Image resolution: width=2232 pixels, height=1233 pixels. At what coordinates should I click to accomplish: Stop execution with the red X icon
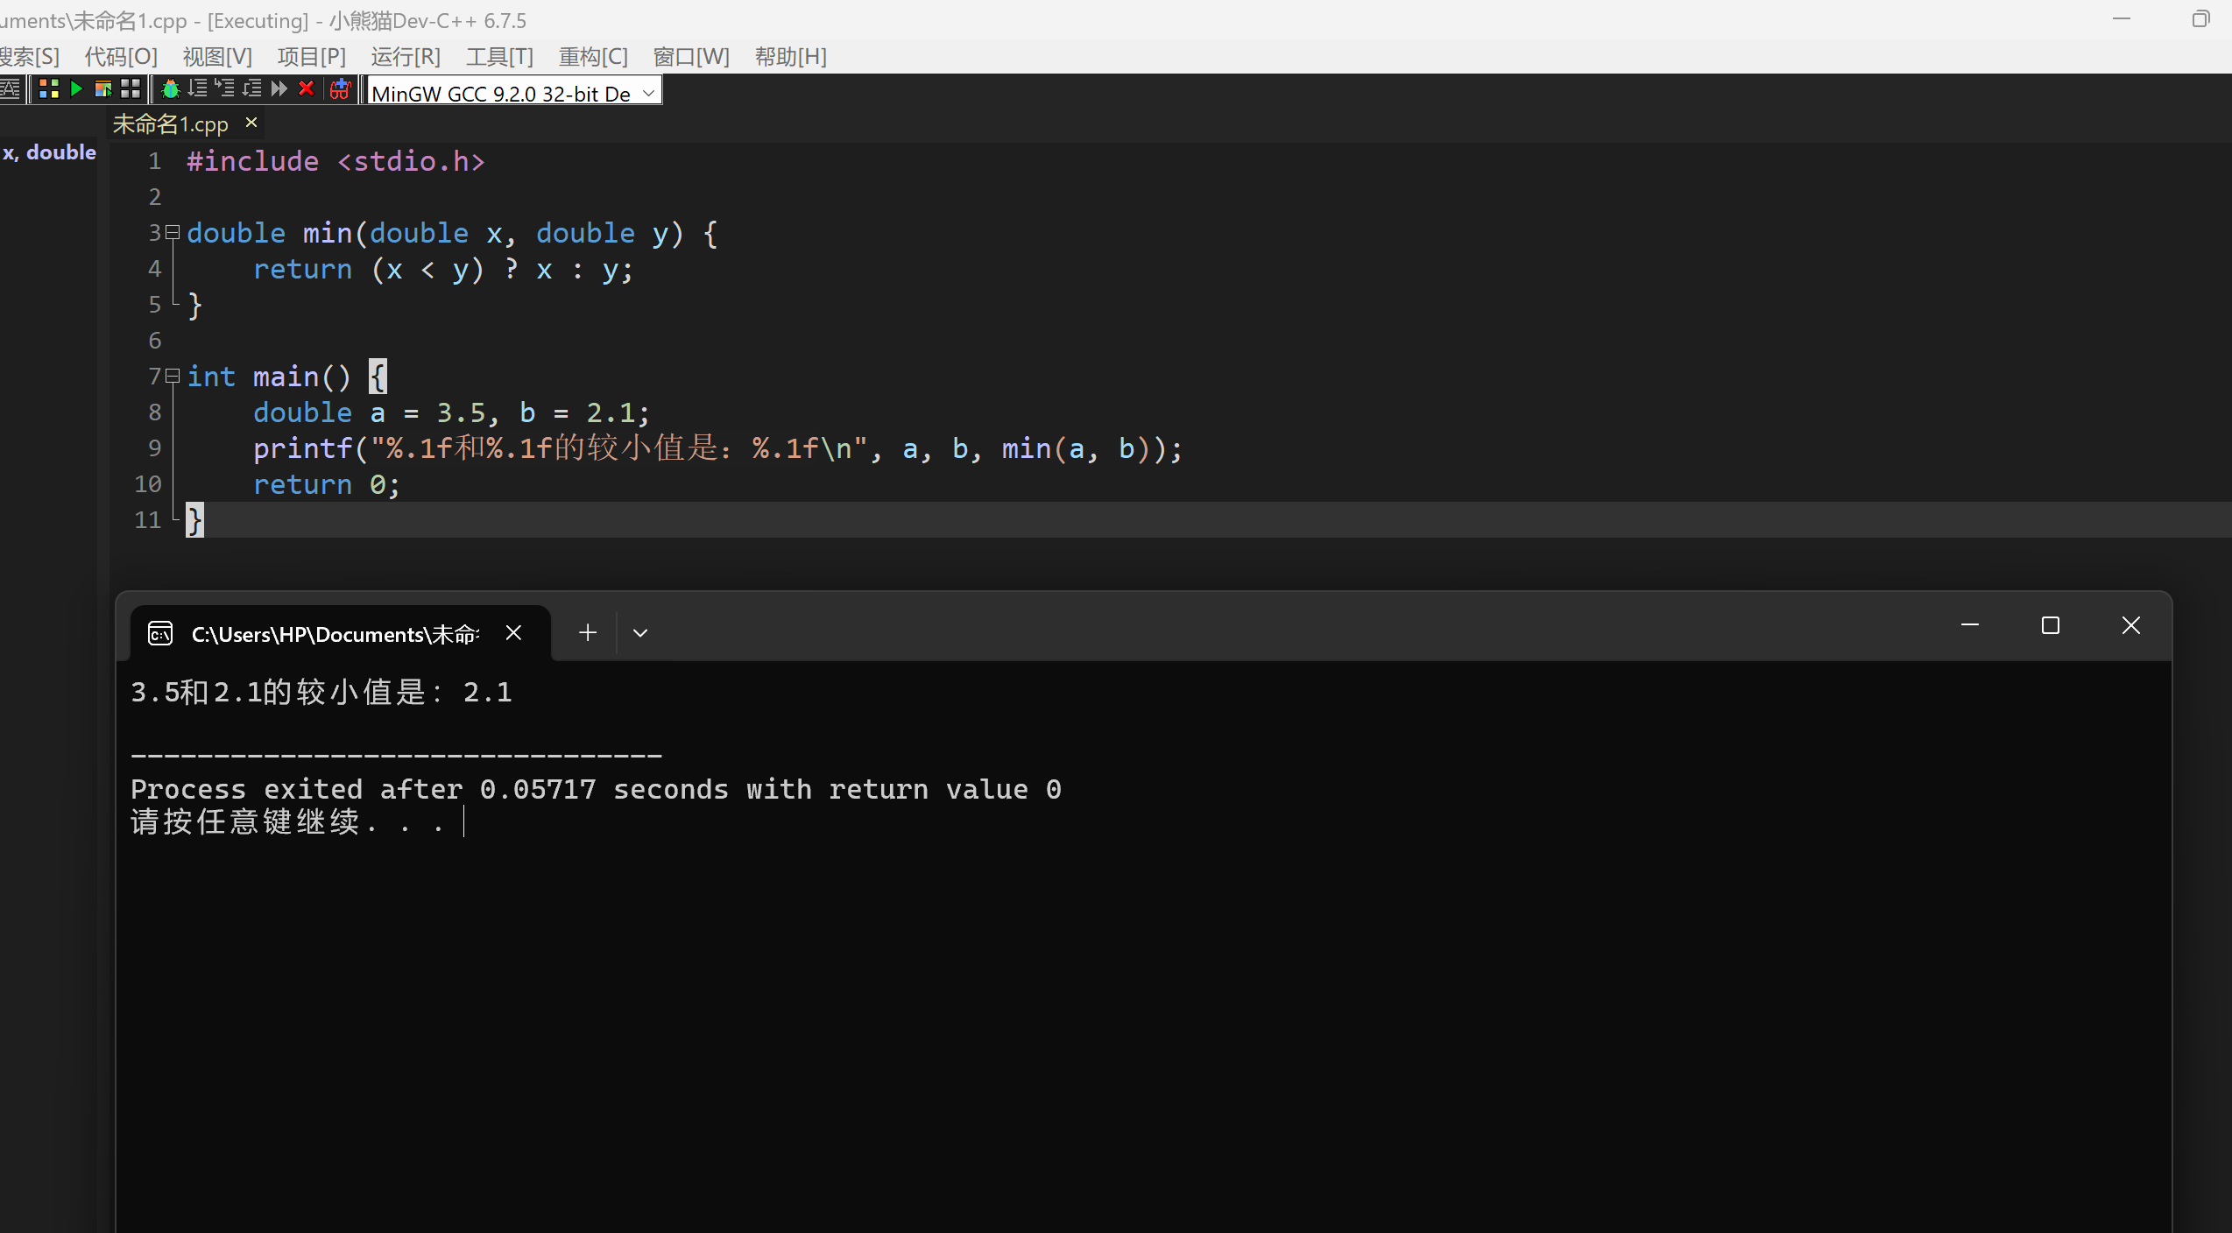[307, 89]
